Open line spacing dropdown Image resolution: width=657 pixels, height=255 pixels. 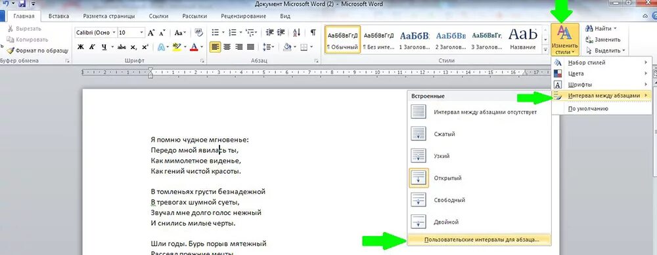(268, 47)
